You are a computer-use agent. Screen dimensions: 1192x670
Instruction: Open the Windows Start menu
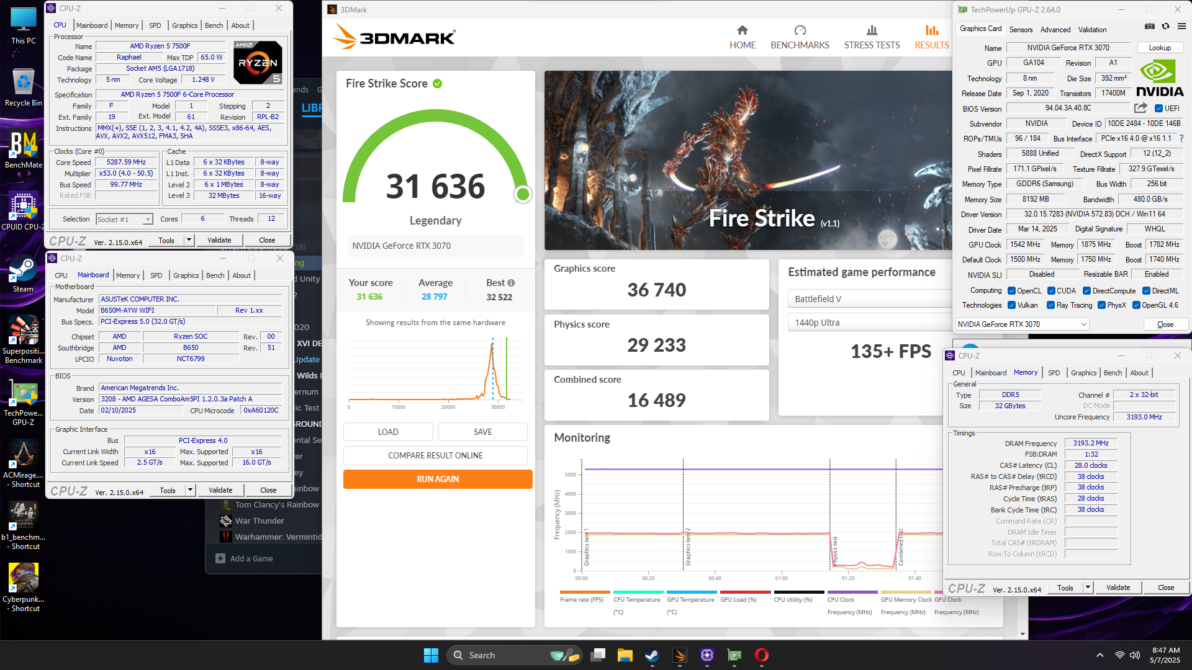click(x=431, y=655)
